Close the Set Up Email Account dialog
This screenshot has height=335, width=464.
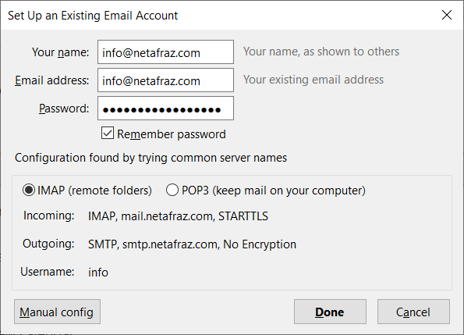[447, 15]
